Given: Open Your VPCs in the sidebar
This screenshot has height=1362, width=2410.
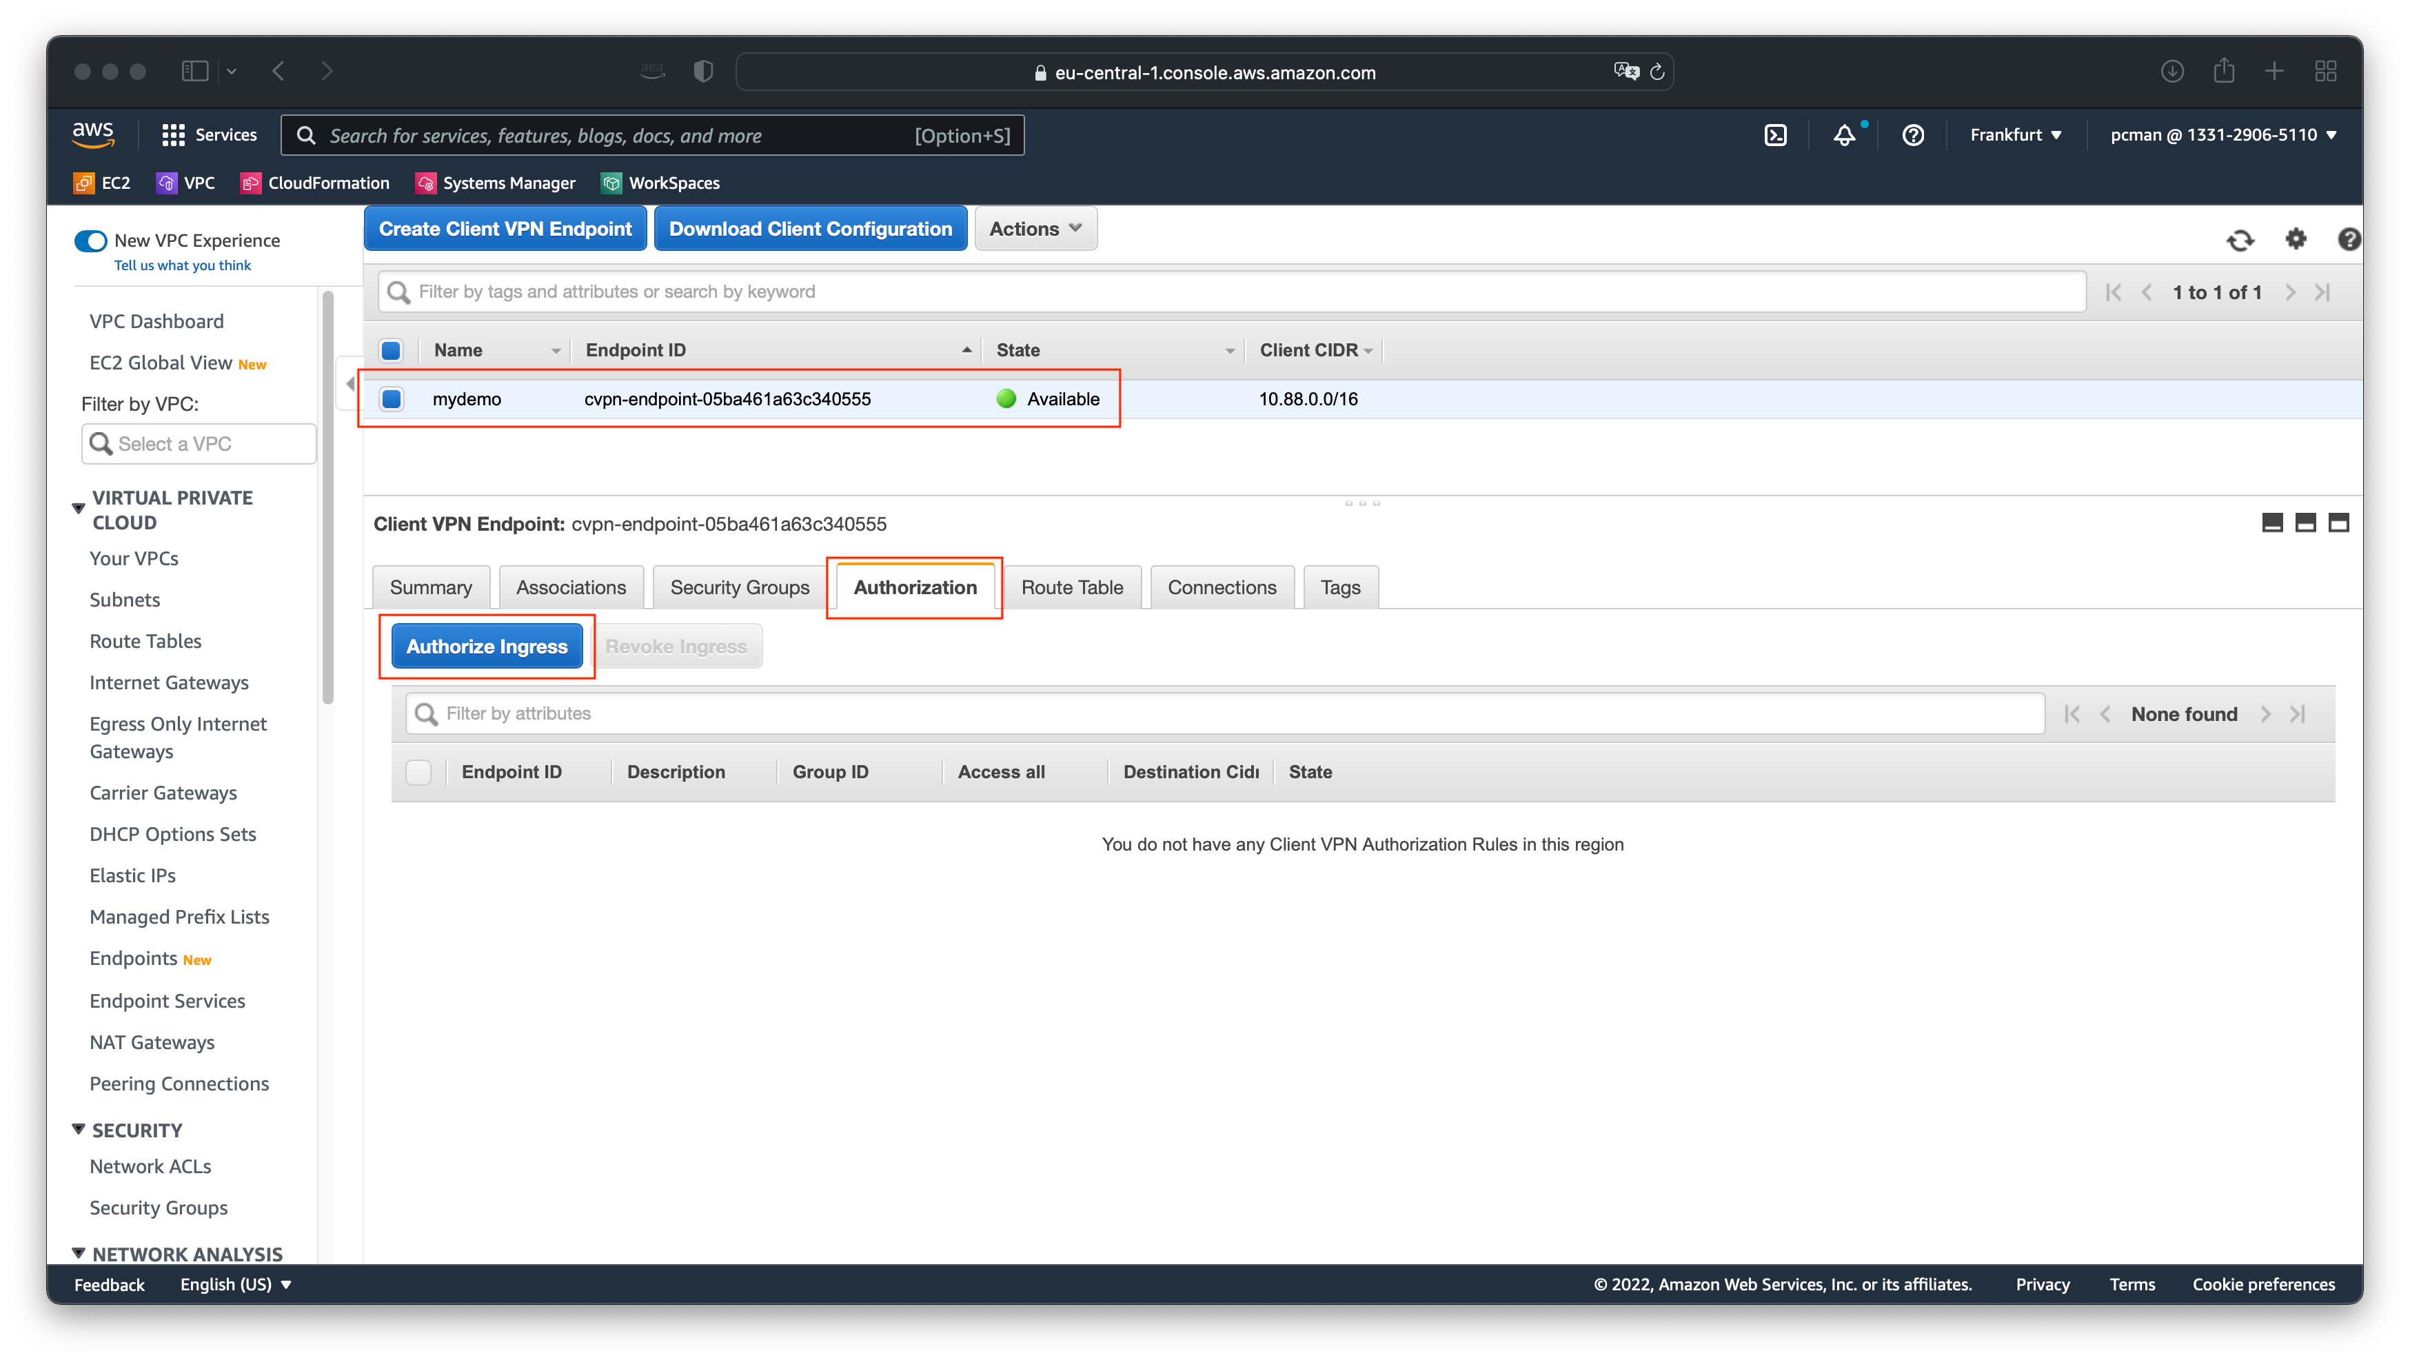Looking at the screenshot, I should (134, 558).
